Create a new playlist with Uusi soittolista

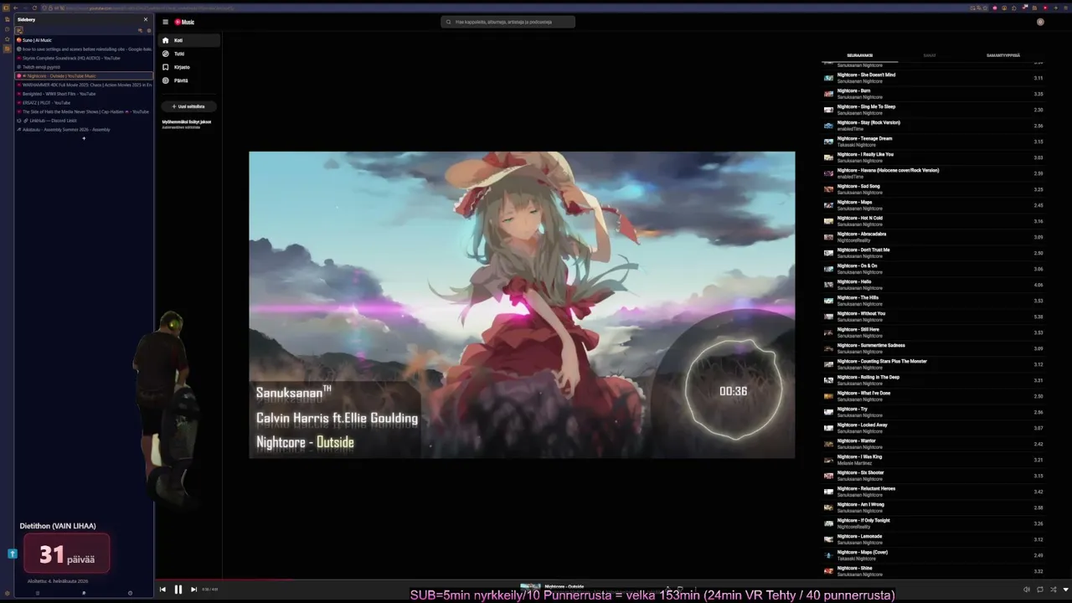(188, 106)
